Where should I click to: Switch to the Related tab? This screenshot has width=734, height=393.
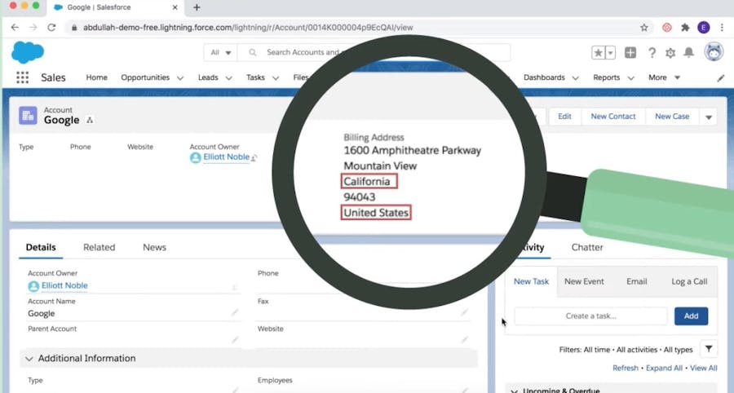tap(99, 247)
